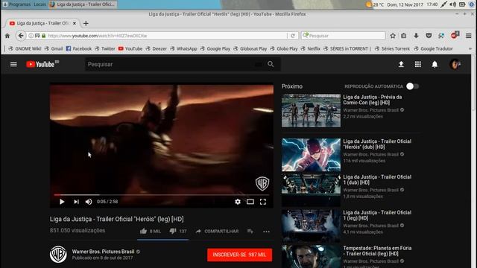Open Trailer Oficial 1 (dub) title link

coord(377,179)
